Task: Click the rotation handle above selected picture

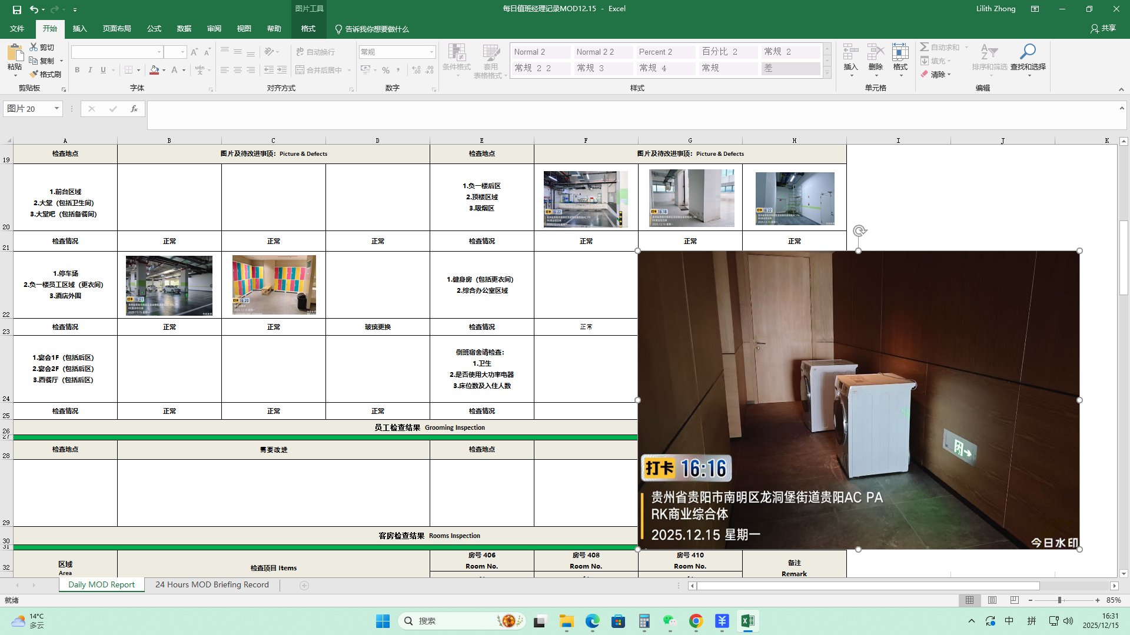Action: click(859, 231)
